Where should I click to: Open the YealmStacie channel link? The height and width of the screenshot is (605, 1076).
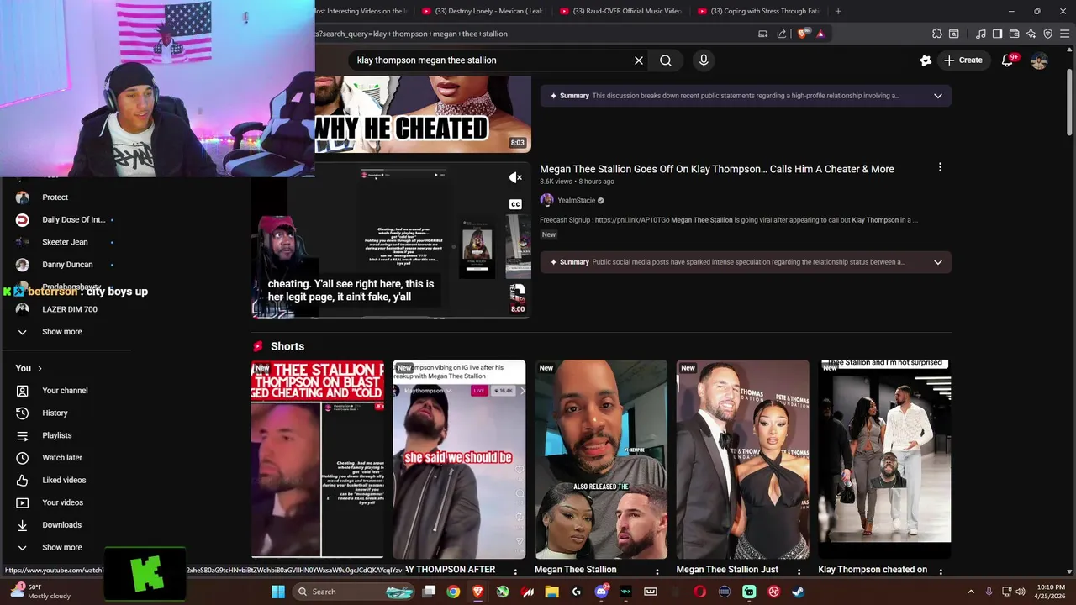coord(576,200)
